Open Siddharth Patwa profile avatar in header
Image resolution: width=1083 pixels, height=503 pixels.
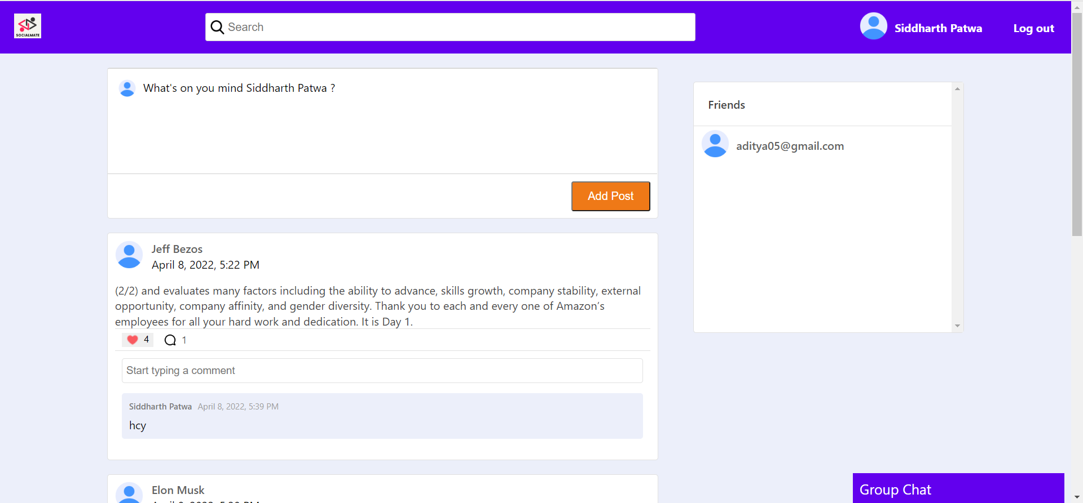pos(873,26)
